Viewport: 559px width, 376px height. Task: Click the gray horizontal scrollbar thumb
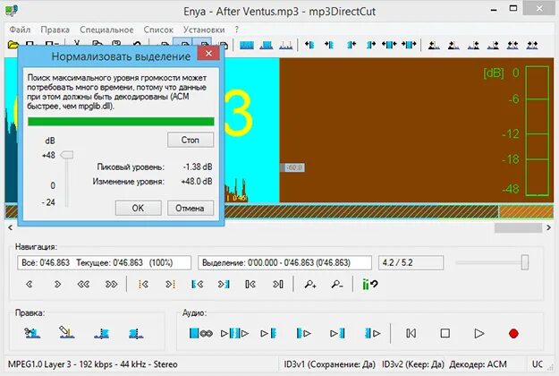(518, 227)
